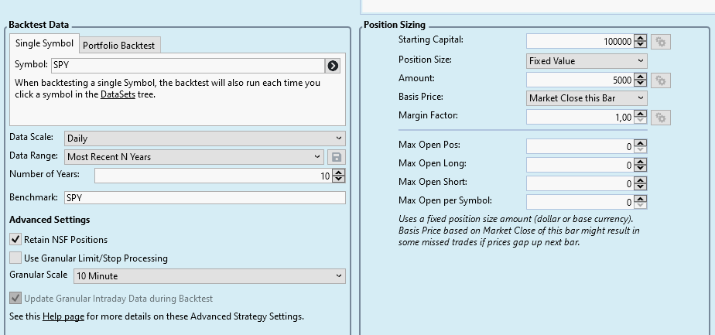Decrease Starting Capital with down arrow

pyautogui.click(x=641, y=45)
